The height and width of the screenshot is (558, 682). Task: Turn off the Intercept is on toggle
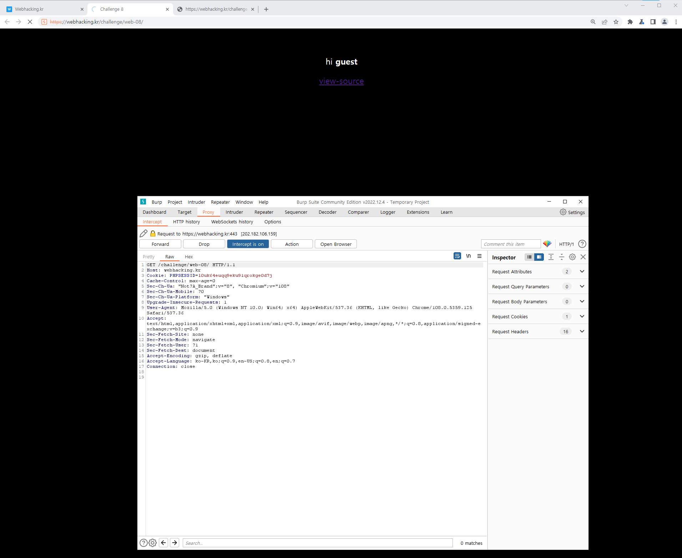248,244
